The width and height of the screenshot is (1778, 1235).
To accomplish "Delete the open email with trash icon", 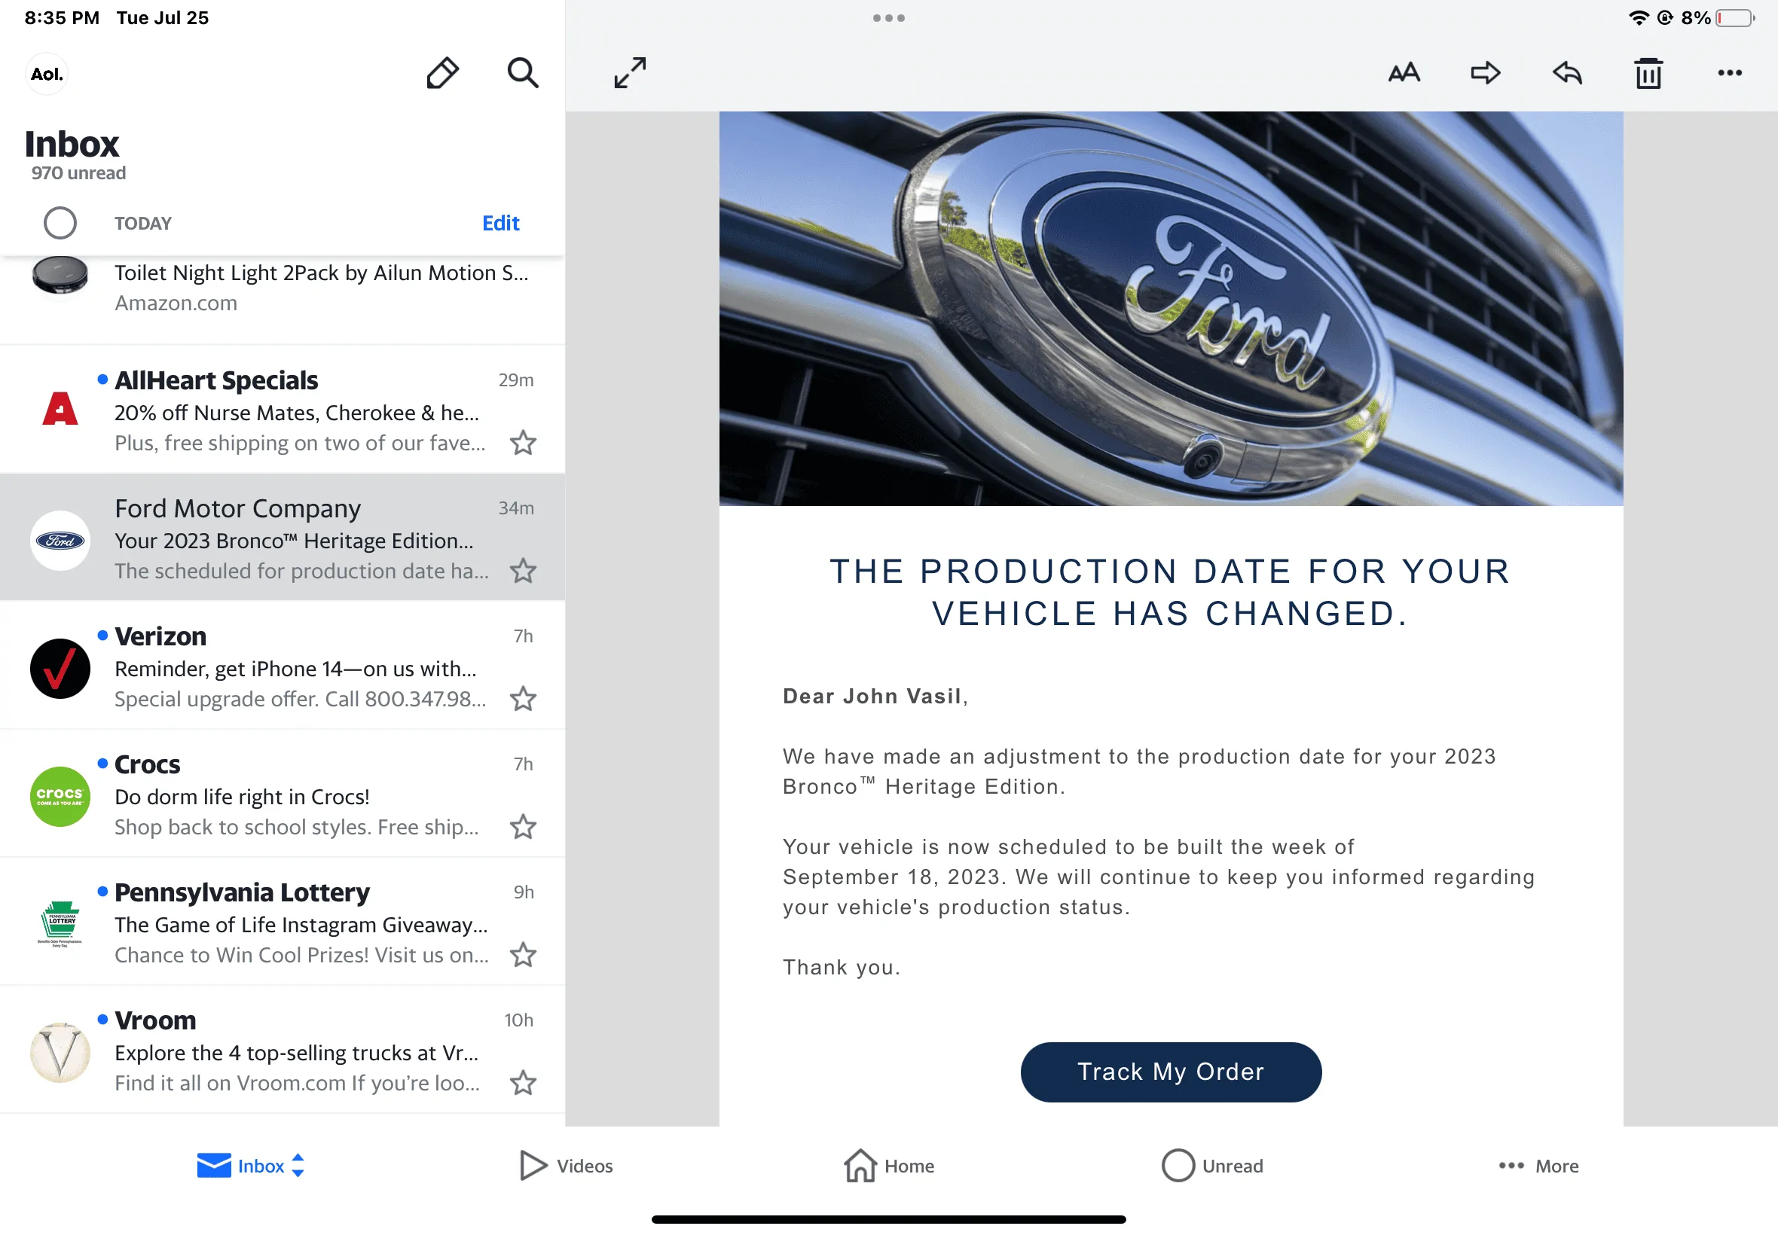I will (1648, 74).
